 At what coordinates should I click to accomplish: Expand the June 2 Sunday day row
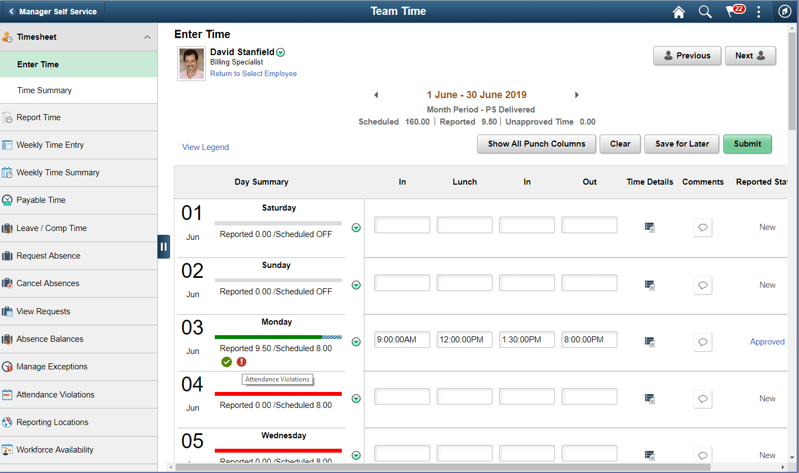356,285
